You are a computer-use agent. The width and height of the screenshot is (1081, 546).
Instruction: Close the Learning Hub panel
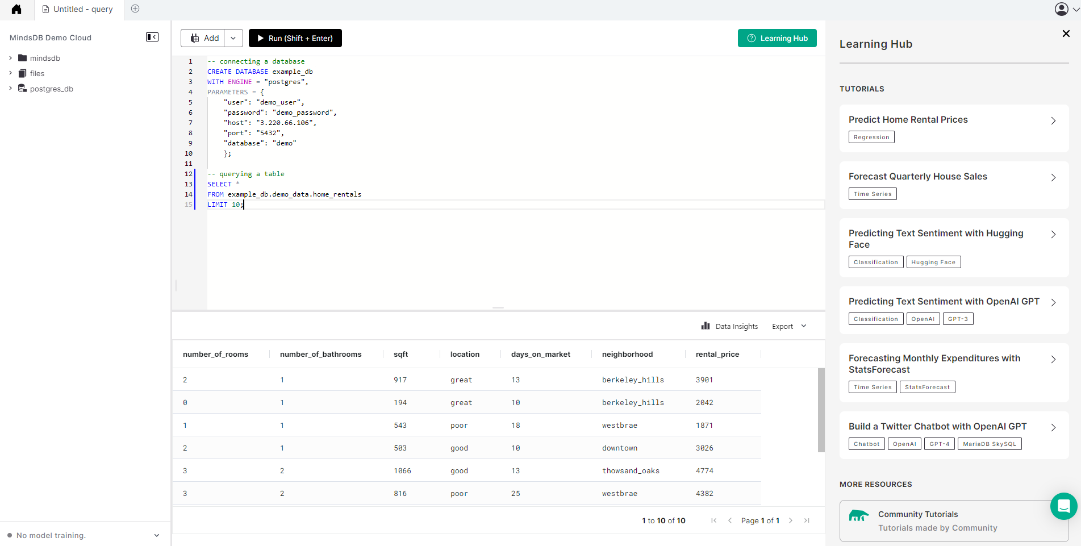1066,34
